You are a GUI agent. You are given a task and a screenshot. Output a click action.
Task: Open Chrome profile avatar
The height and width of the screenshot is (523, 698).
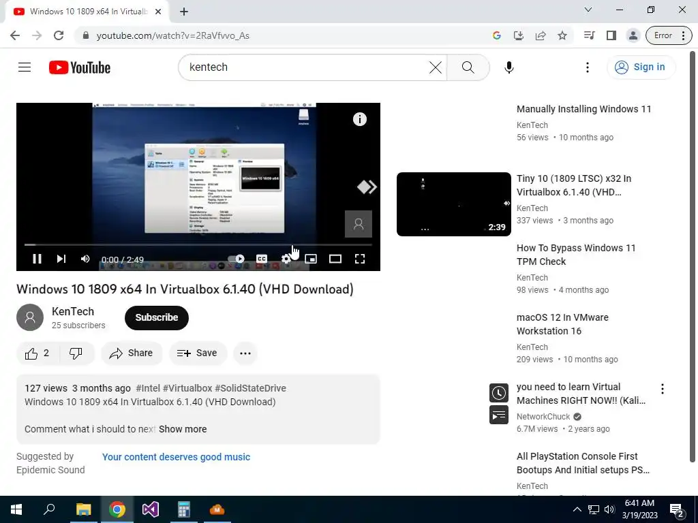pyautogui.click(x=633, y=35)
